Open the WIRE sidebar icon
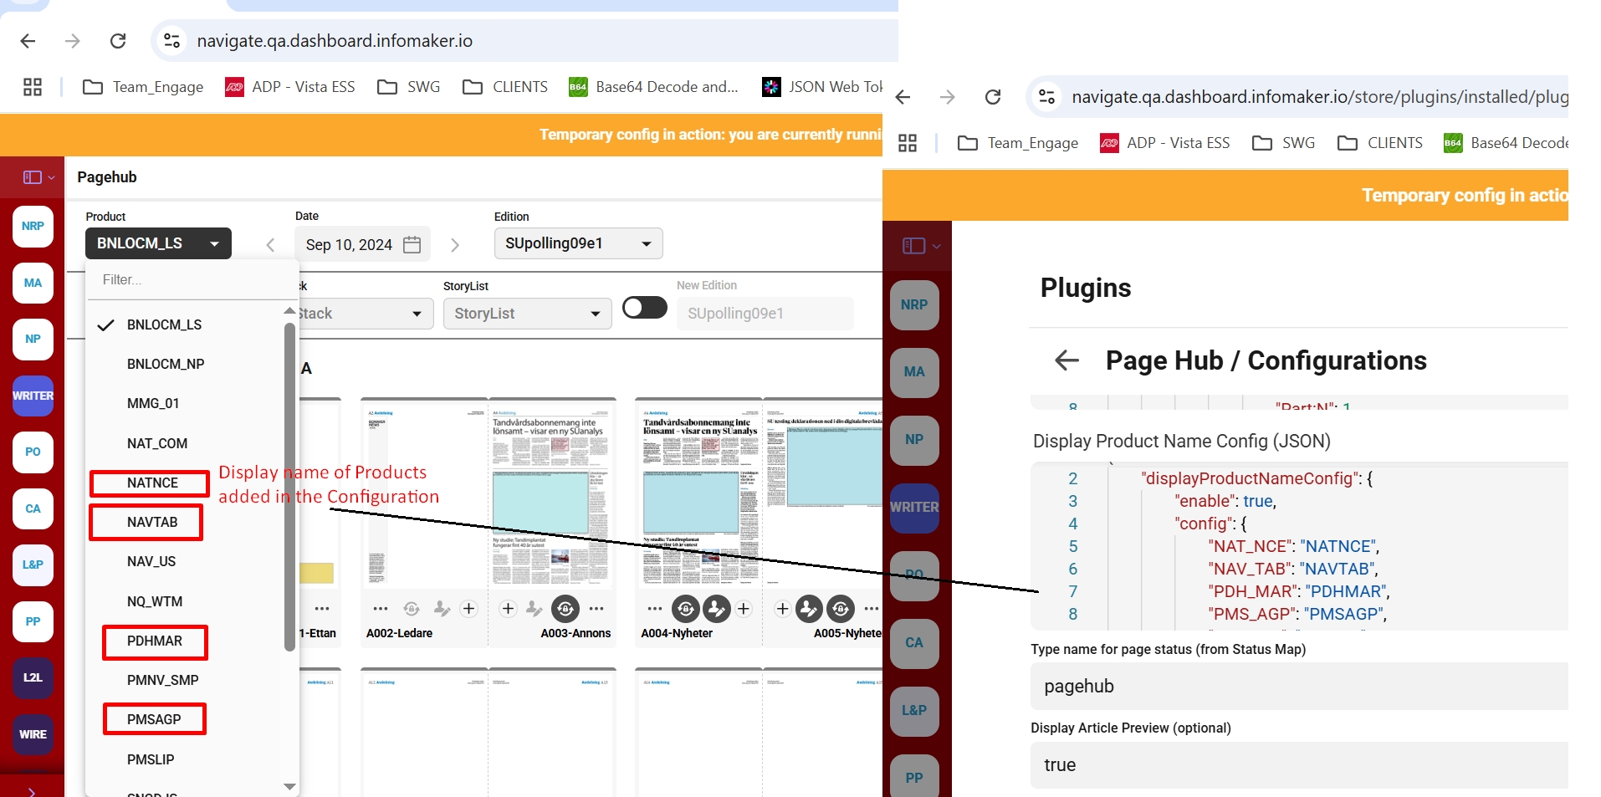Screen dimensions: 1601x797 coord(33,734)
